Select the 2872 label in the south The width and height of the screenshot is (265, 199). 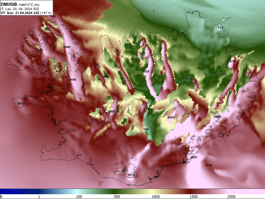(131, 175)
